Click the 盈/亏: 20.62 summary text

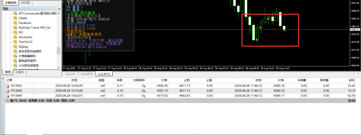pos(19,101)
